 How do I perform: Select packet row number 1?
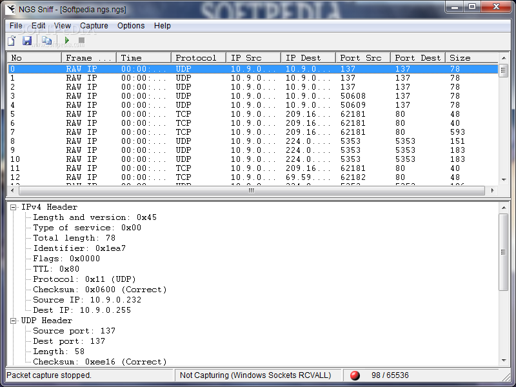253,78
